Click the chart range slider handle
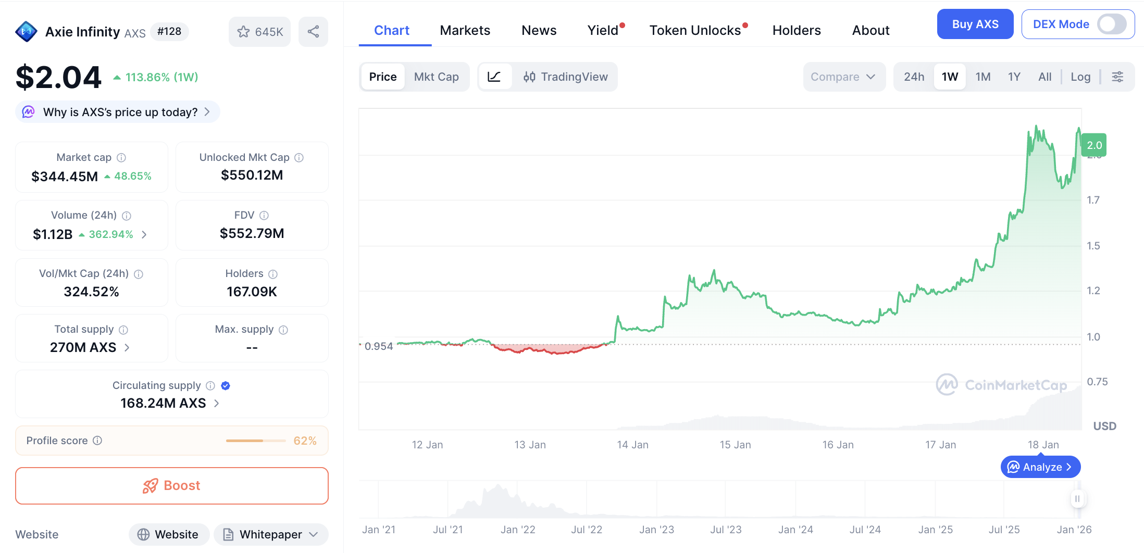1144x553 pixels. click(x=1077, y=499)
